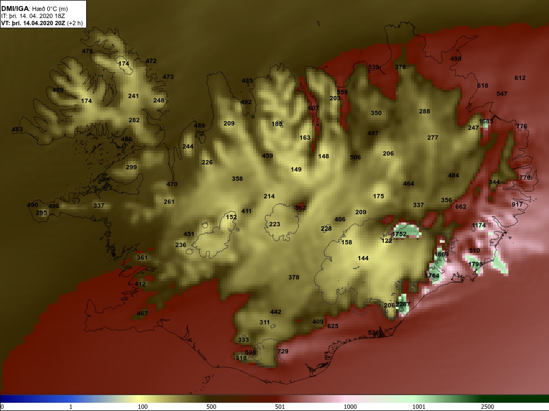Select the map value 917
549x411 pixels.
(x=517, y=204)
